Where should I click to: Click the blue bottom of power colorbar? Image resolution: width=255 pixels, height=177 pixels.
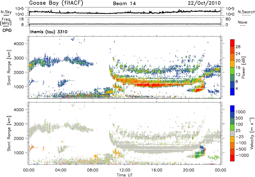click(232, 92)
